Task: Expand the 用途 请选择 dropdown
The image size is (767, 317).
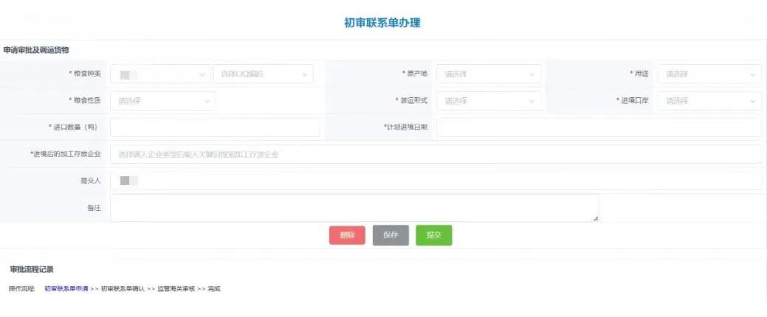Action: click(x=701, y=74)
